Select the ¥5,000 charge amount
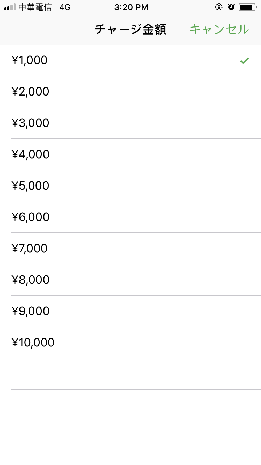Image resolution: width=261 pixels, height=465 pixels. point(31,186)
